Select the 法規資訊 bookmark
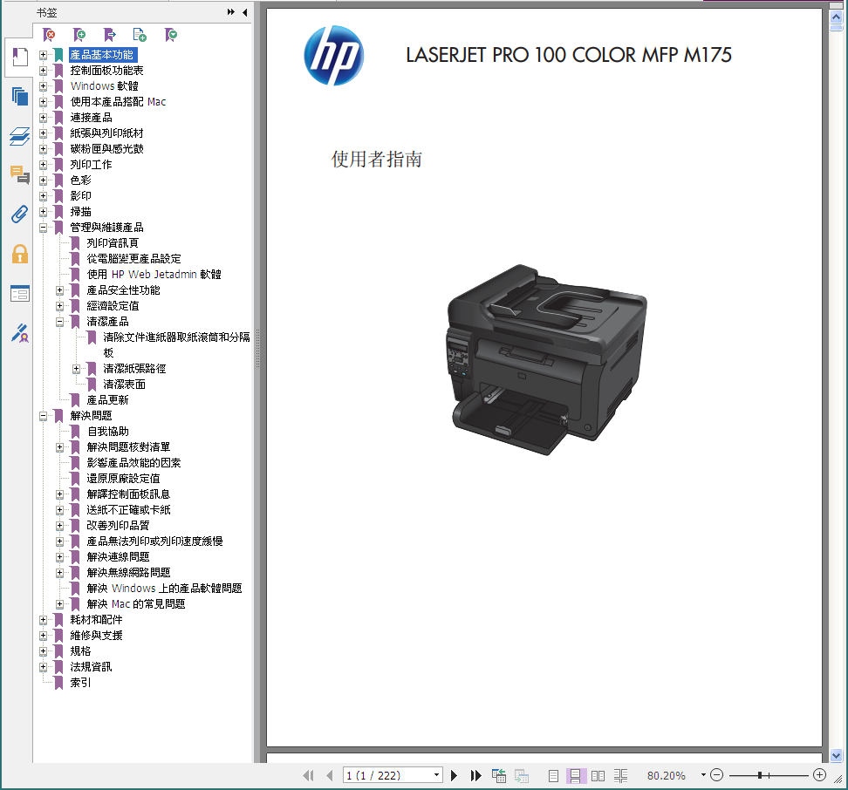This screenshot has width=848, height=790. 91,667
